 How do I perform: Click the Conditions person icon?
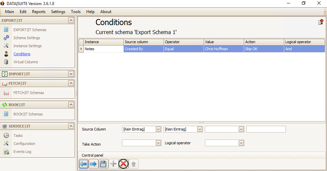[6, 54]
